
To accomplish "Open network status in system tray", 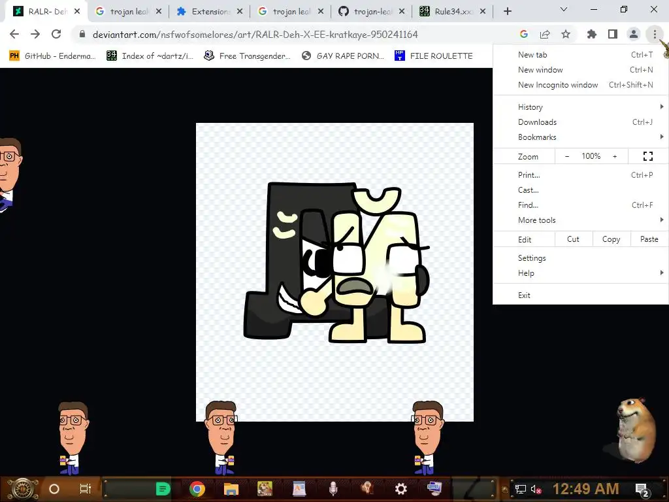I will click(x=520, y=489).
